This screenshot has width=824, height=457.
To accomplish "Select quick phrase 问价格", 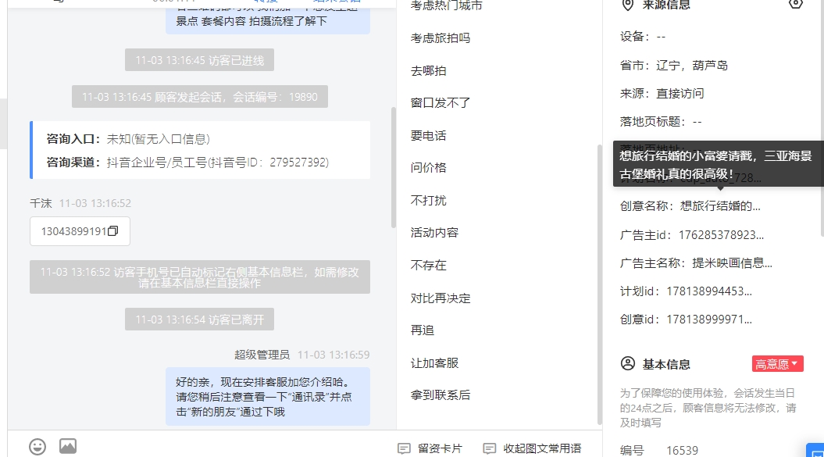I will (x=428, y=168).
